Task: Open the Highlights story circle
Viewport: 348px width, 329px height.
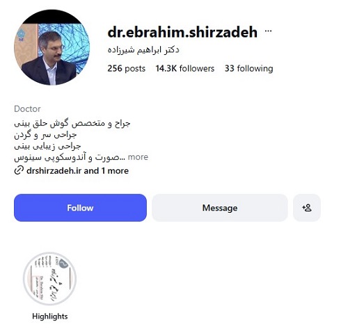Action: [49, 278]
